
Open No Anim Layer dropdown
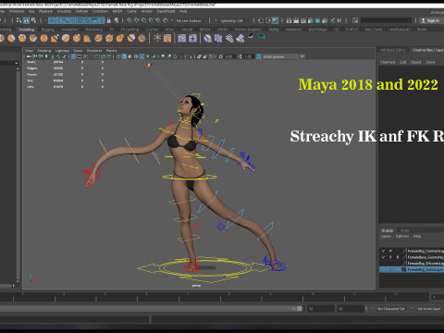coord(428,309)
